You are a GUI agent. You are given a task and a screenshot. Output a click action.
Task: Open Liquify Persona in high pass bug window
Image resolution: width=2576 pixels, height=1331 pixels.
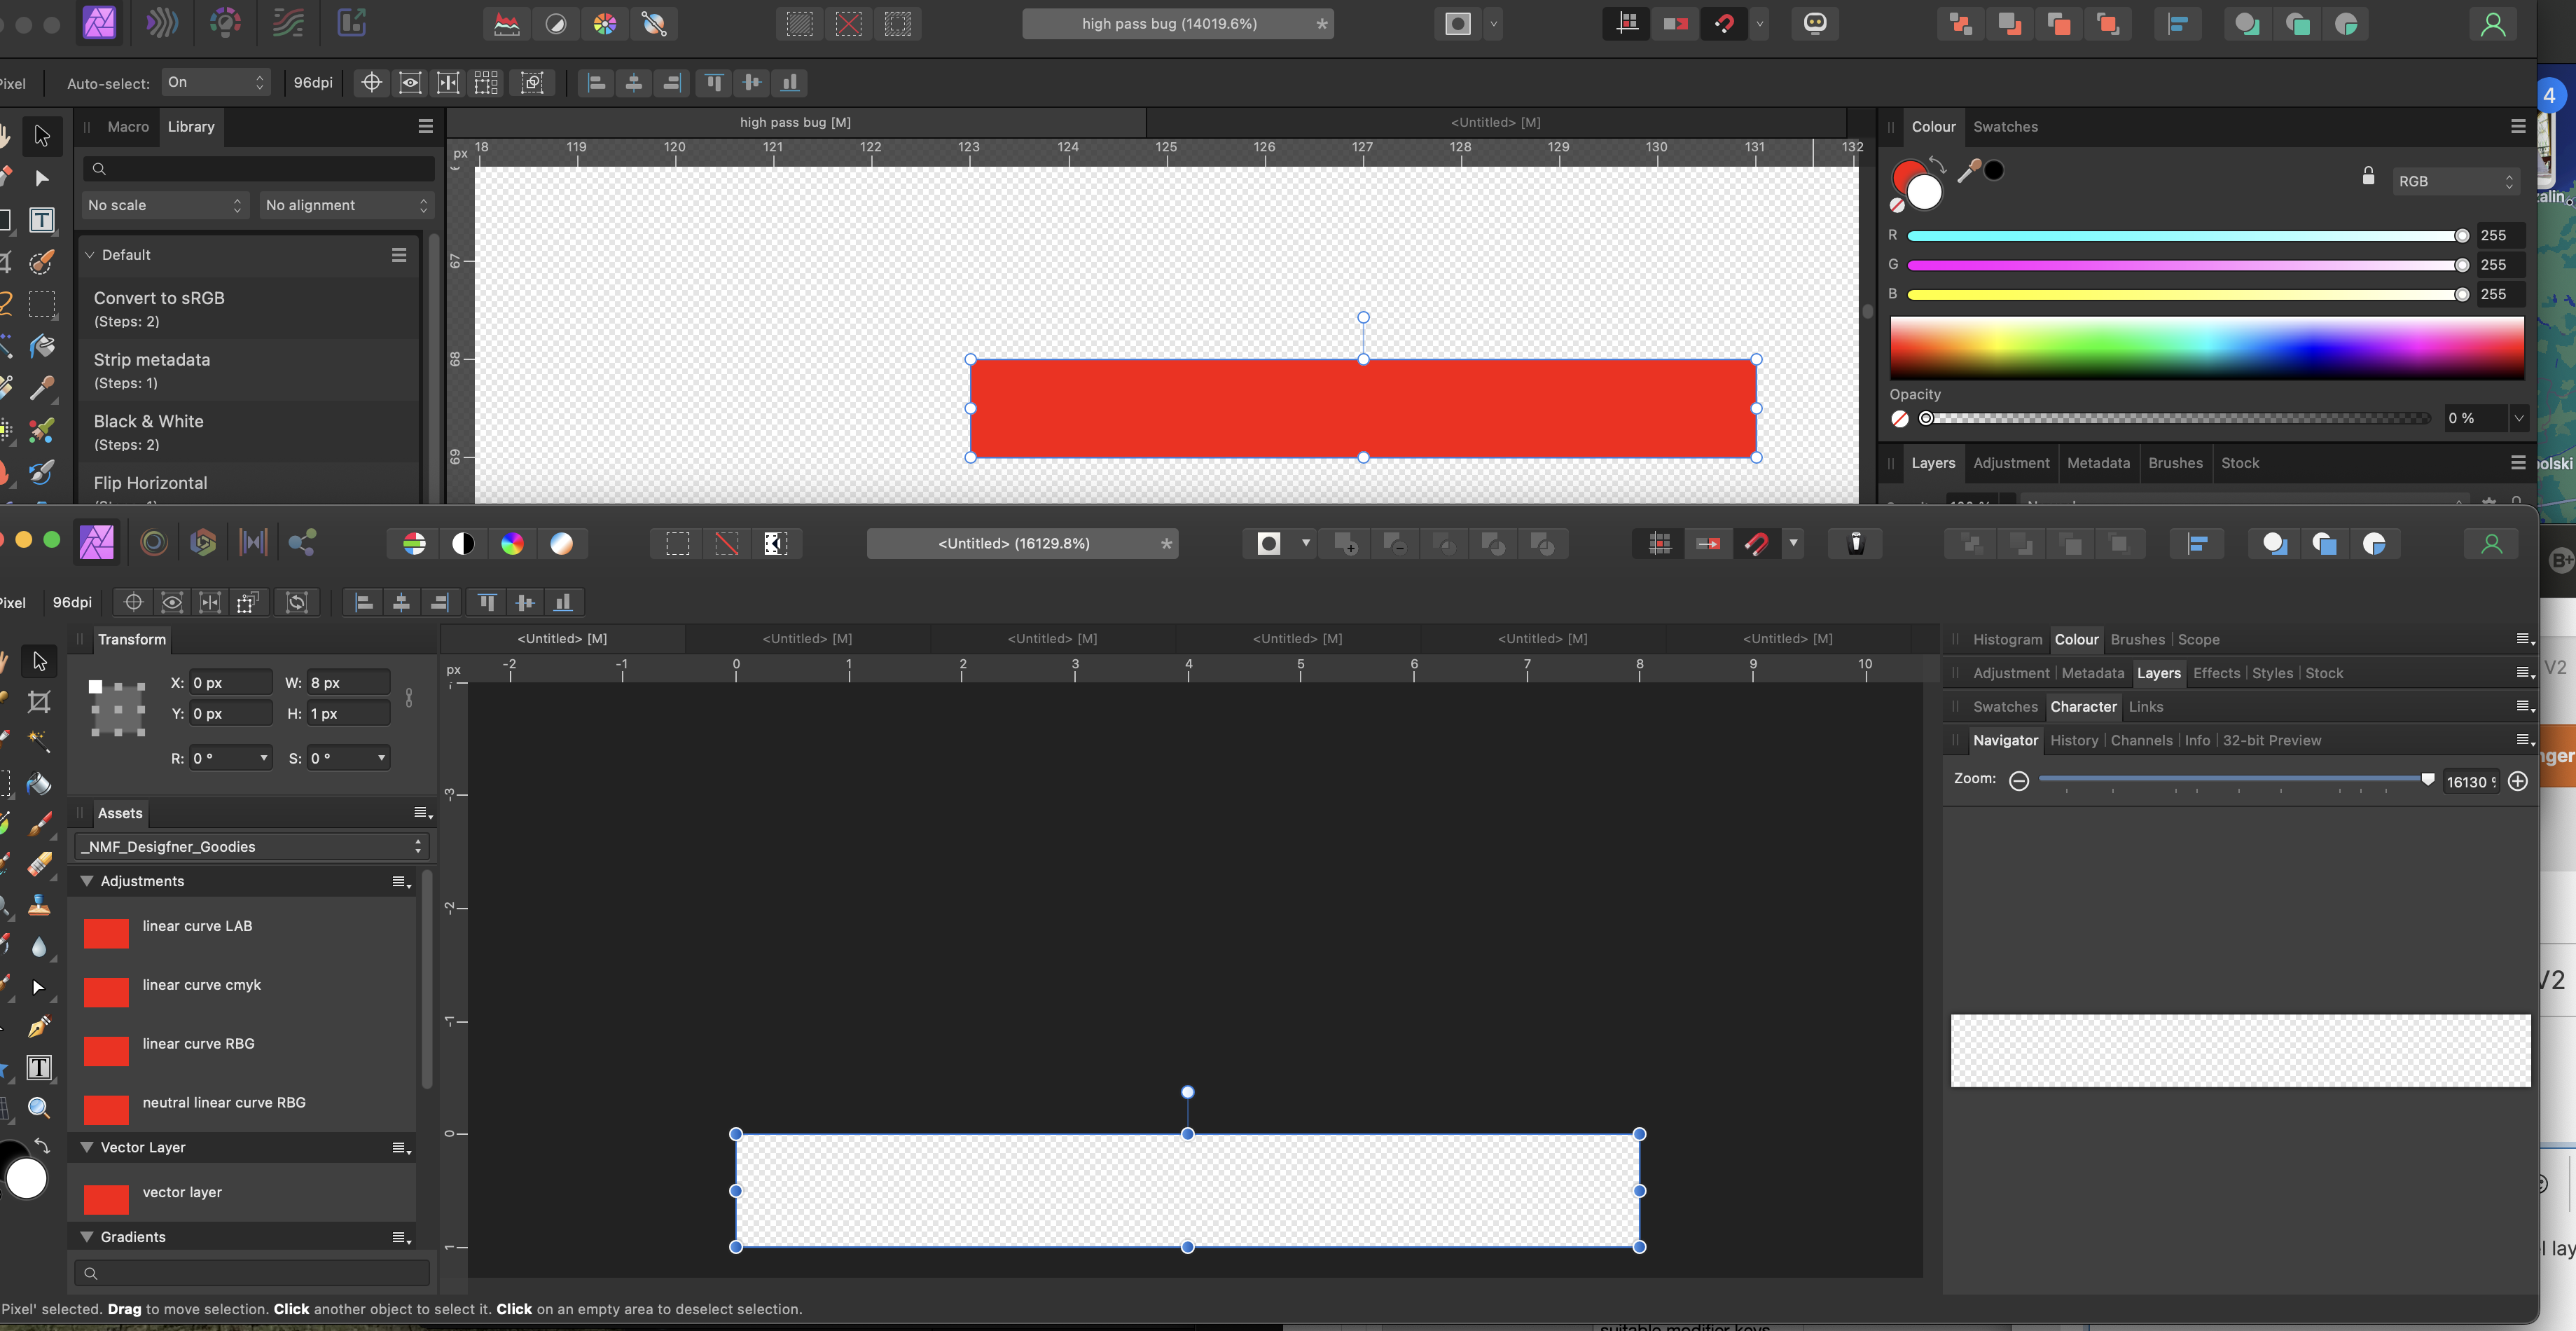click(x=163, y=23)
